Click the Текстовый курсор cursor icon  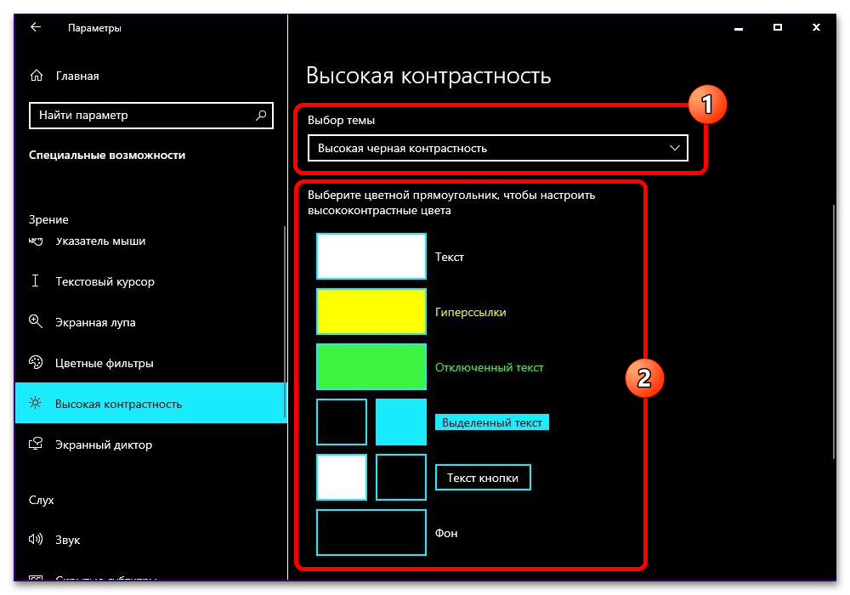point(36,281)
